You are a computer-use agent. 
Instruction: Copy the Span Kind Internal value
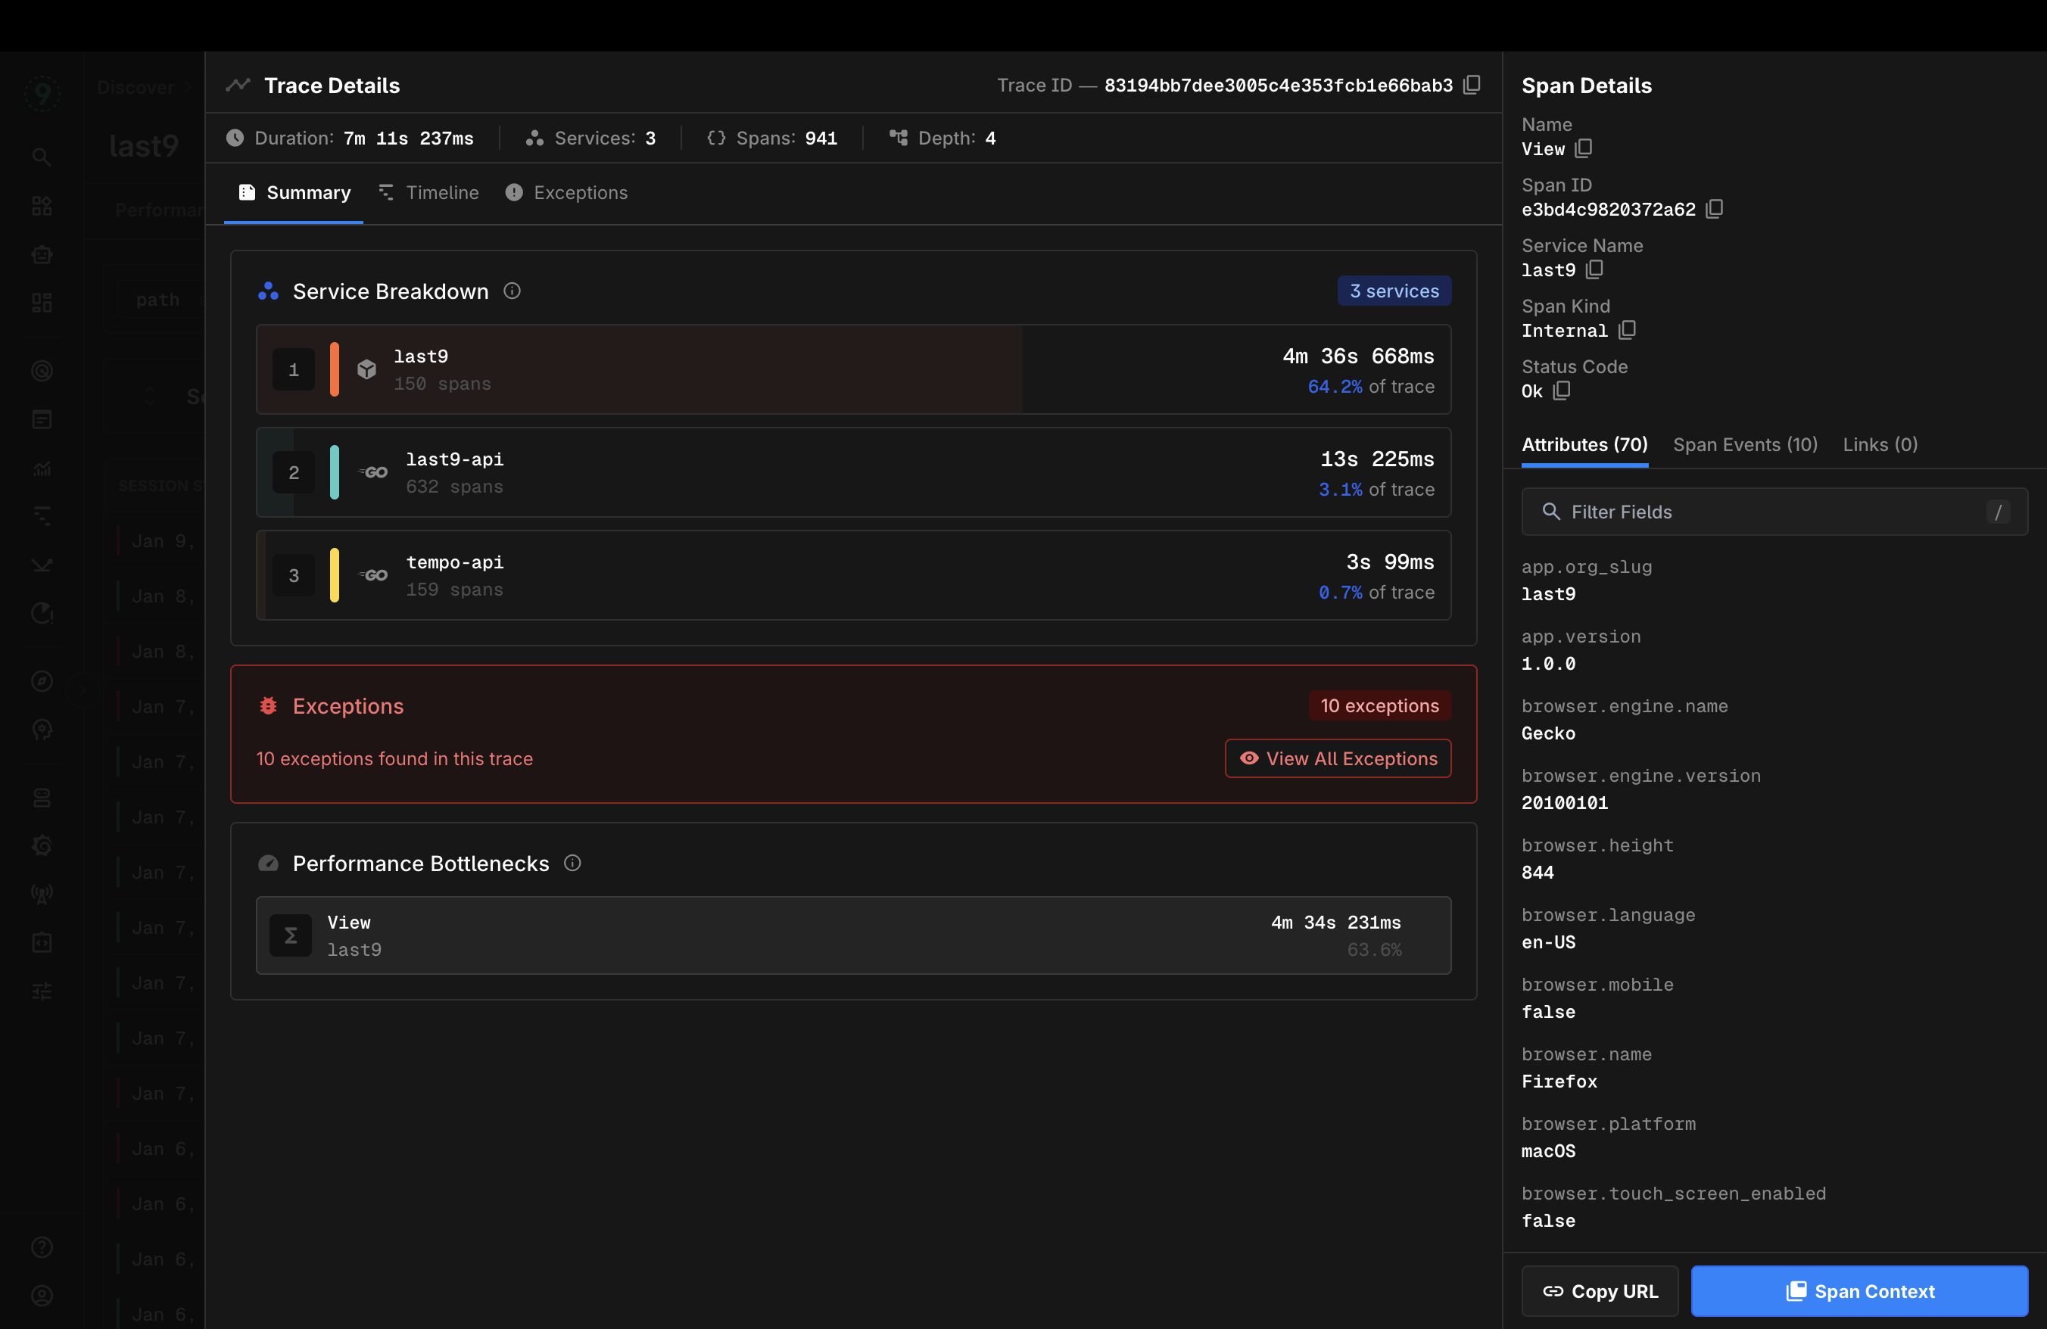(1626, 330)
